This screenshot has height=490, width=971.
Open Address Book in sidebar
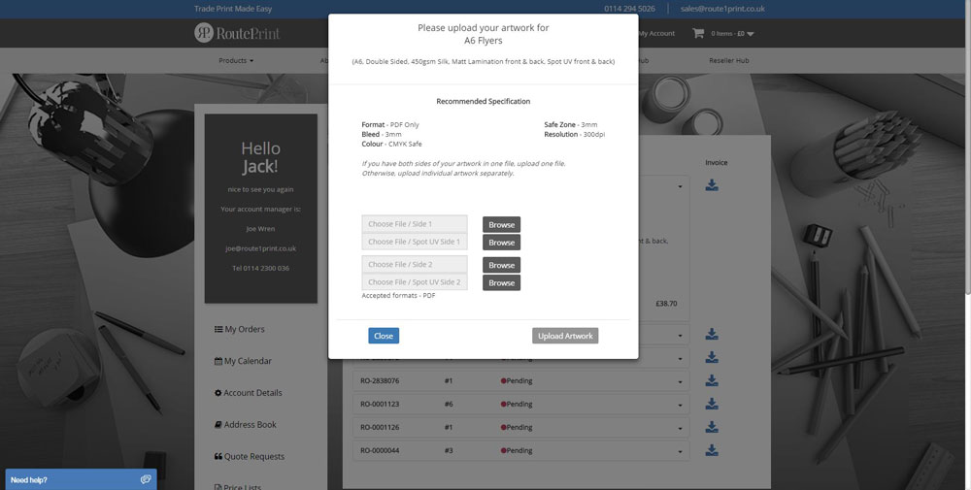coord(246,424)
